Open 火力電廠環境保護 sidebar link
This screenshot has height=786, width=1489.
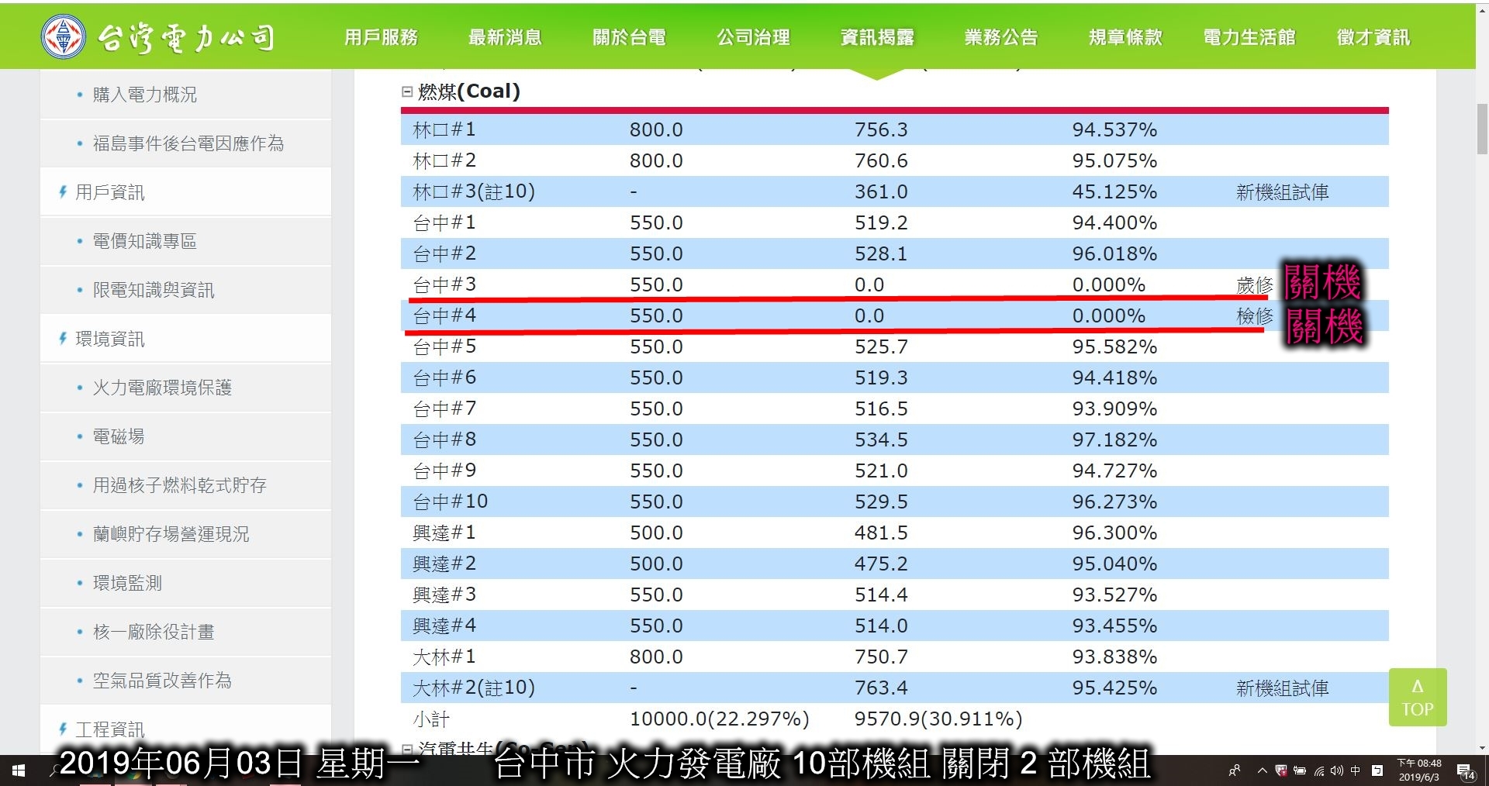(162, 388)
